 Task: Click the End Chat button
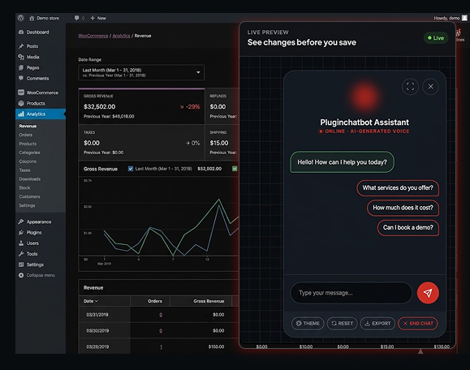(418, 323)
